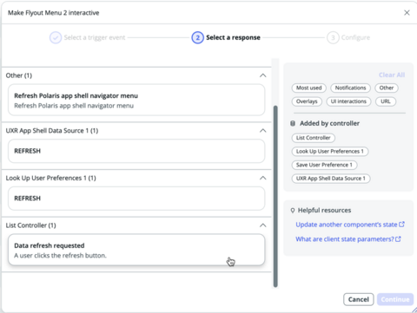
Task: Open Update another component's state link
Action: click(x=347, y=225)
